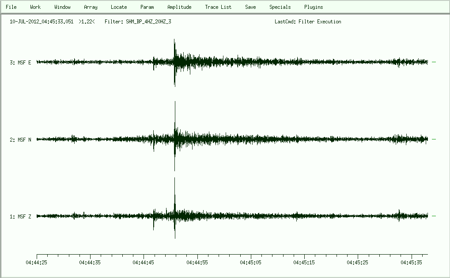Open the Locate menu
The image size is (450, 278).
pyautogui.click(x=119, y=7)
